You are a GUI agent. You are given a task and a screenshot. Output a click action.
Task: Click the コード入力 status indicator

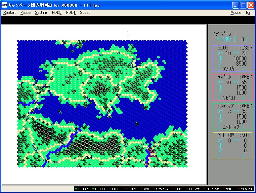point(212,189)
